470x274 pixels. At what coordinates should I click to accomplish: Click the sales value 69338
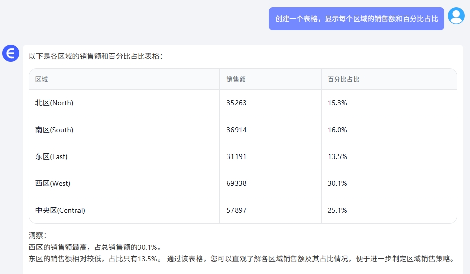pos(237,183)
